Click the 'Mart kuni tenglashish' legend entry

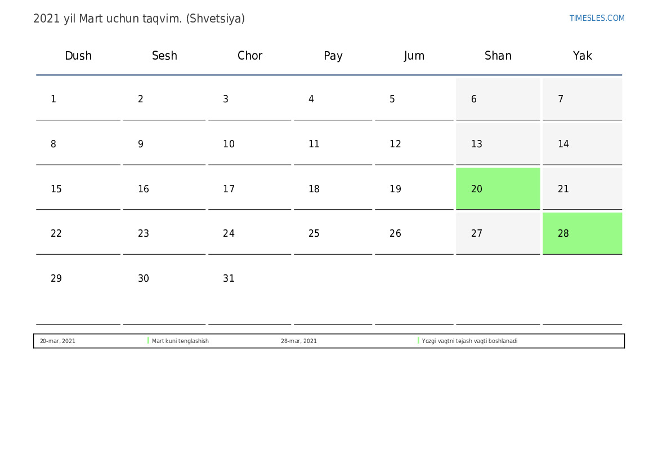click(x=180, y=341)
